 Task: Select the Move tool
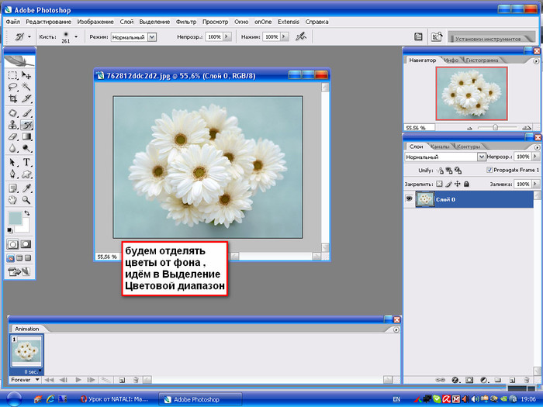coord(26,75)
